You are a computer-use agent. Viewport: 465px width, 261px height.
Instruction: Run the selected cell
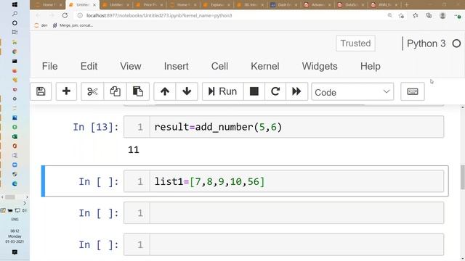point(223,91)
